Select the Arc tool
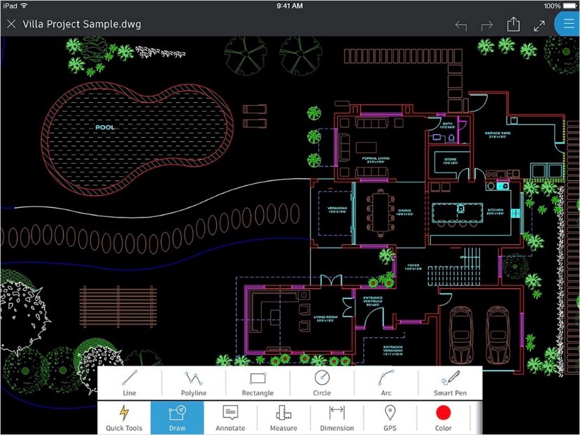The image size is (580, 435). pyautogui.click(x=386, y=381)
